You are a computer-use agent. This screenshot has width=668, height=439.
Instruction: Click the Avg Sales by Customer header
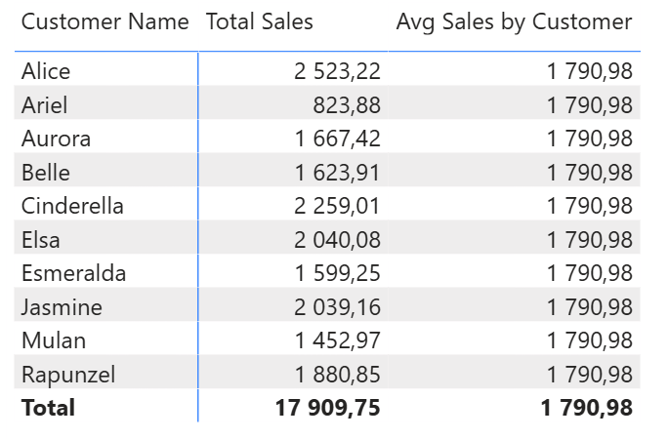[x=514, y=21]
